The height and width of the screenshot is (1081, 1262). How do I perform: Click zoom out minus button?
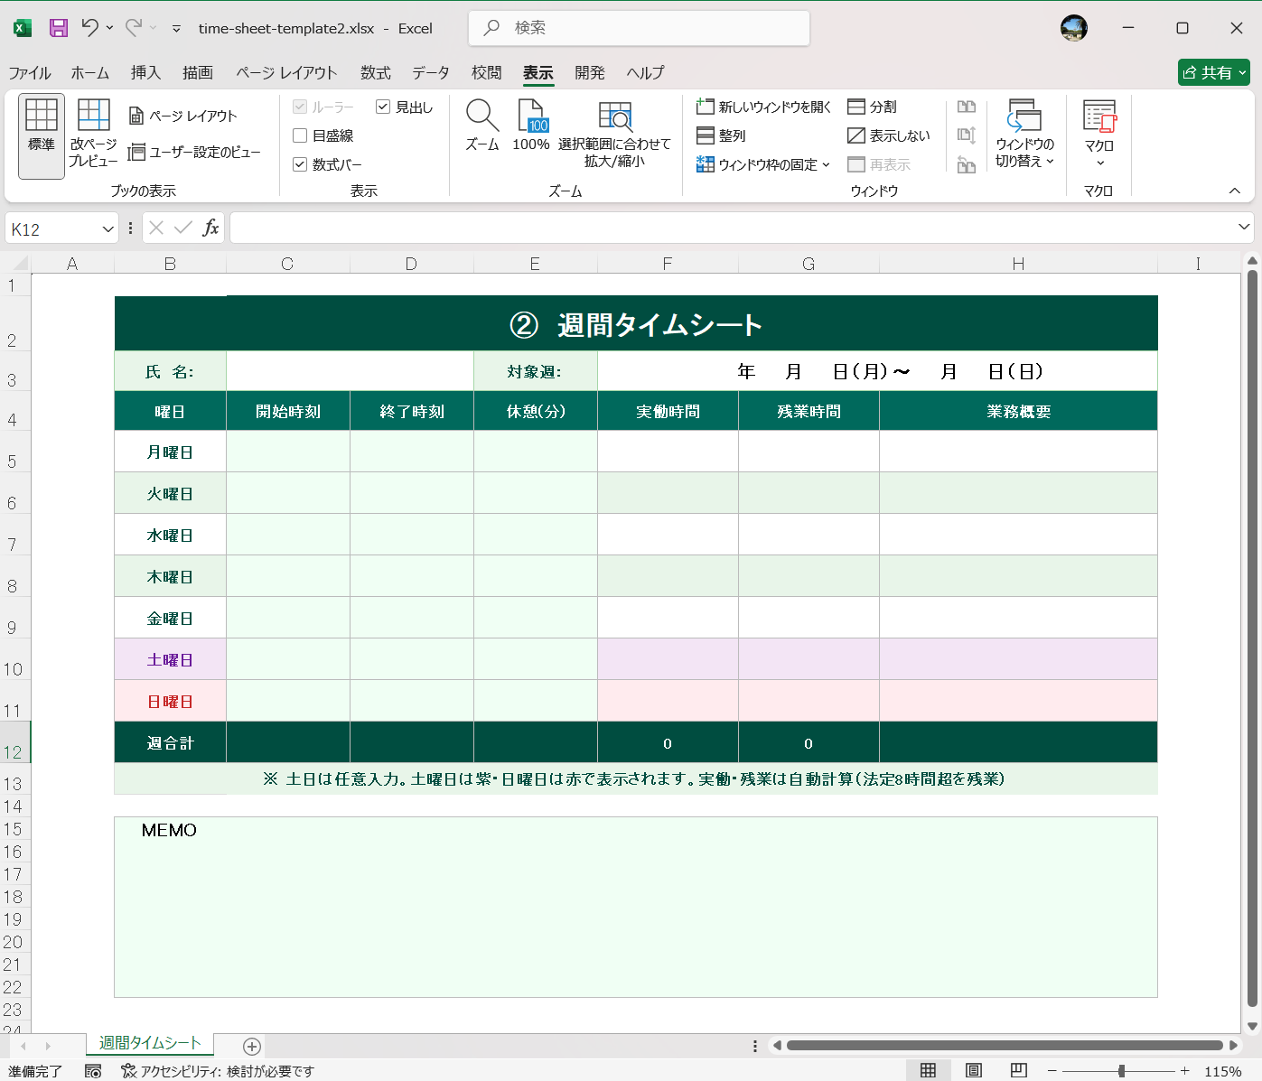click(1052, 1070)
